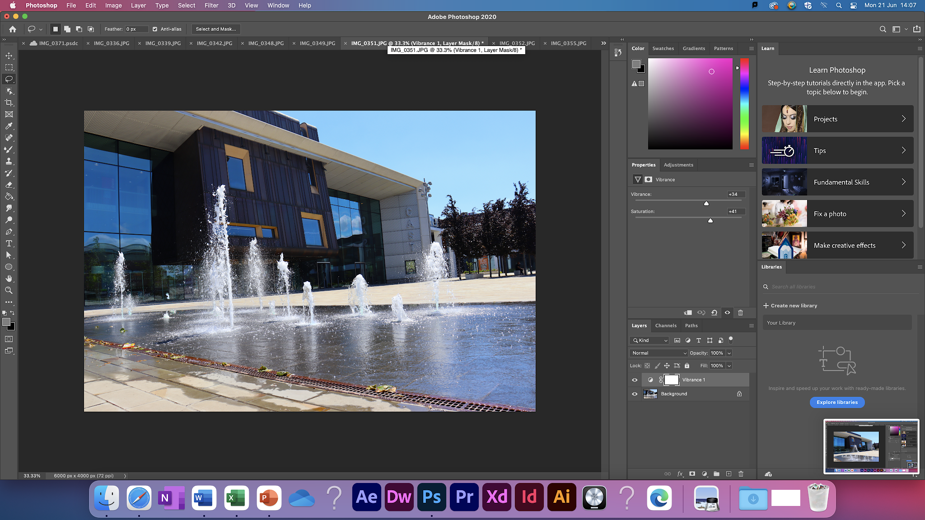Select the Horizontal Type tool
Viewport: 925px width, 520px height.
pos(9,244)
